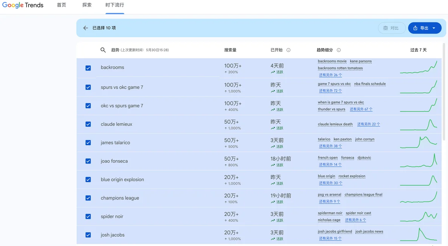Click the blue origin explosion trend name
Image resolution: width=448 pixels, height=246 pixels.
pyautogui.click(x=122, y=180)
